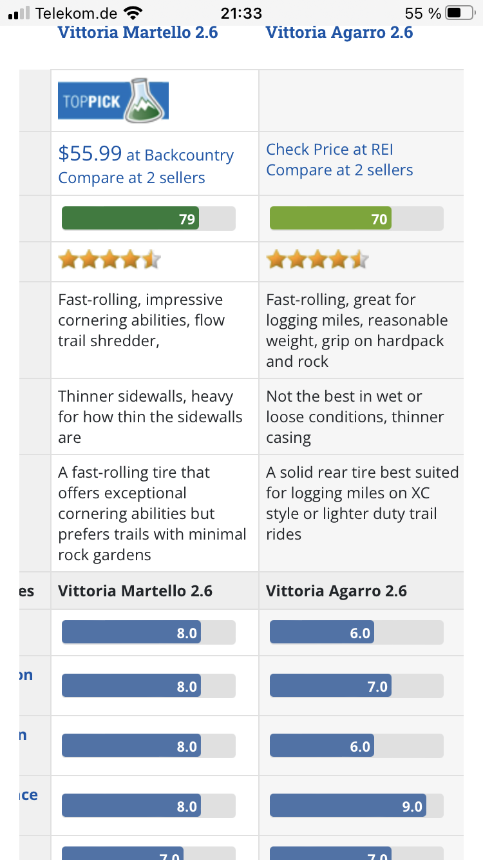This screenshot has width=483, height=860.
Task: Tap the light green score bar 70
Action: 357,219
